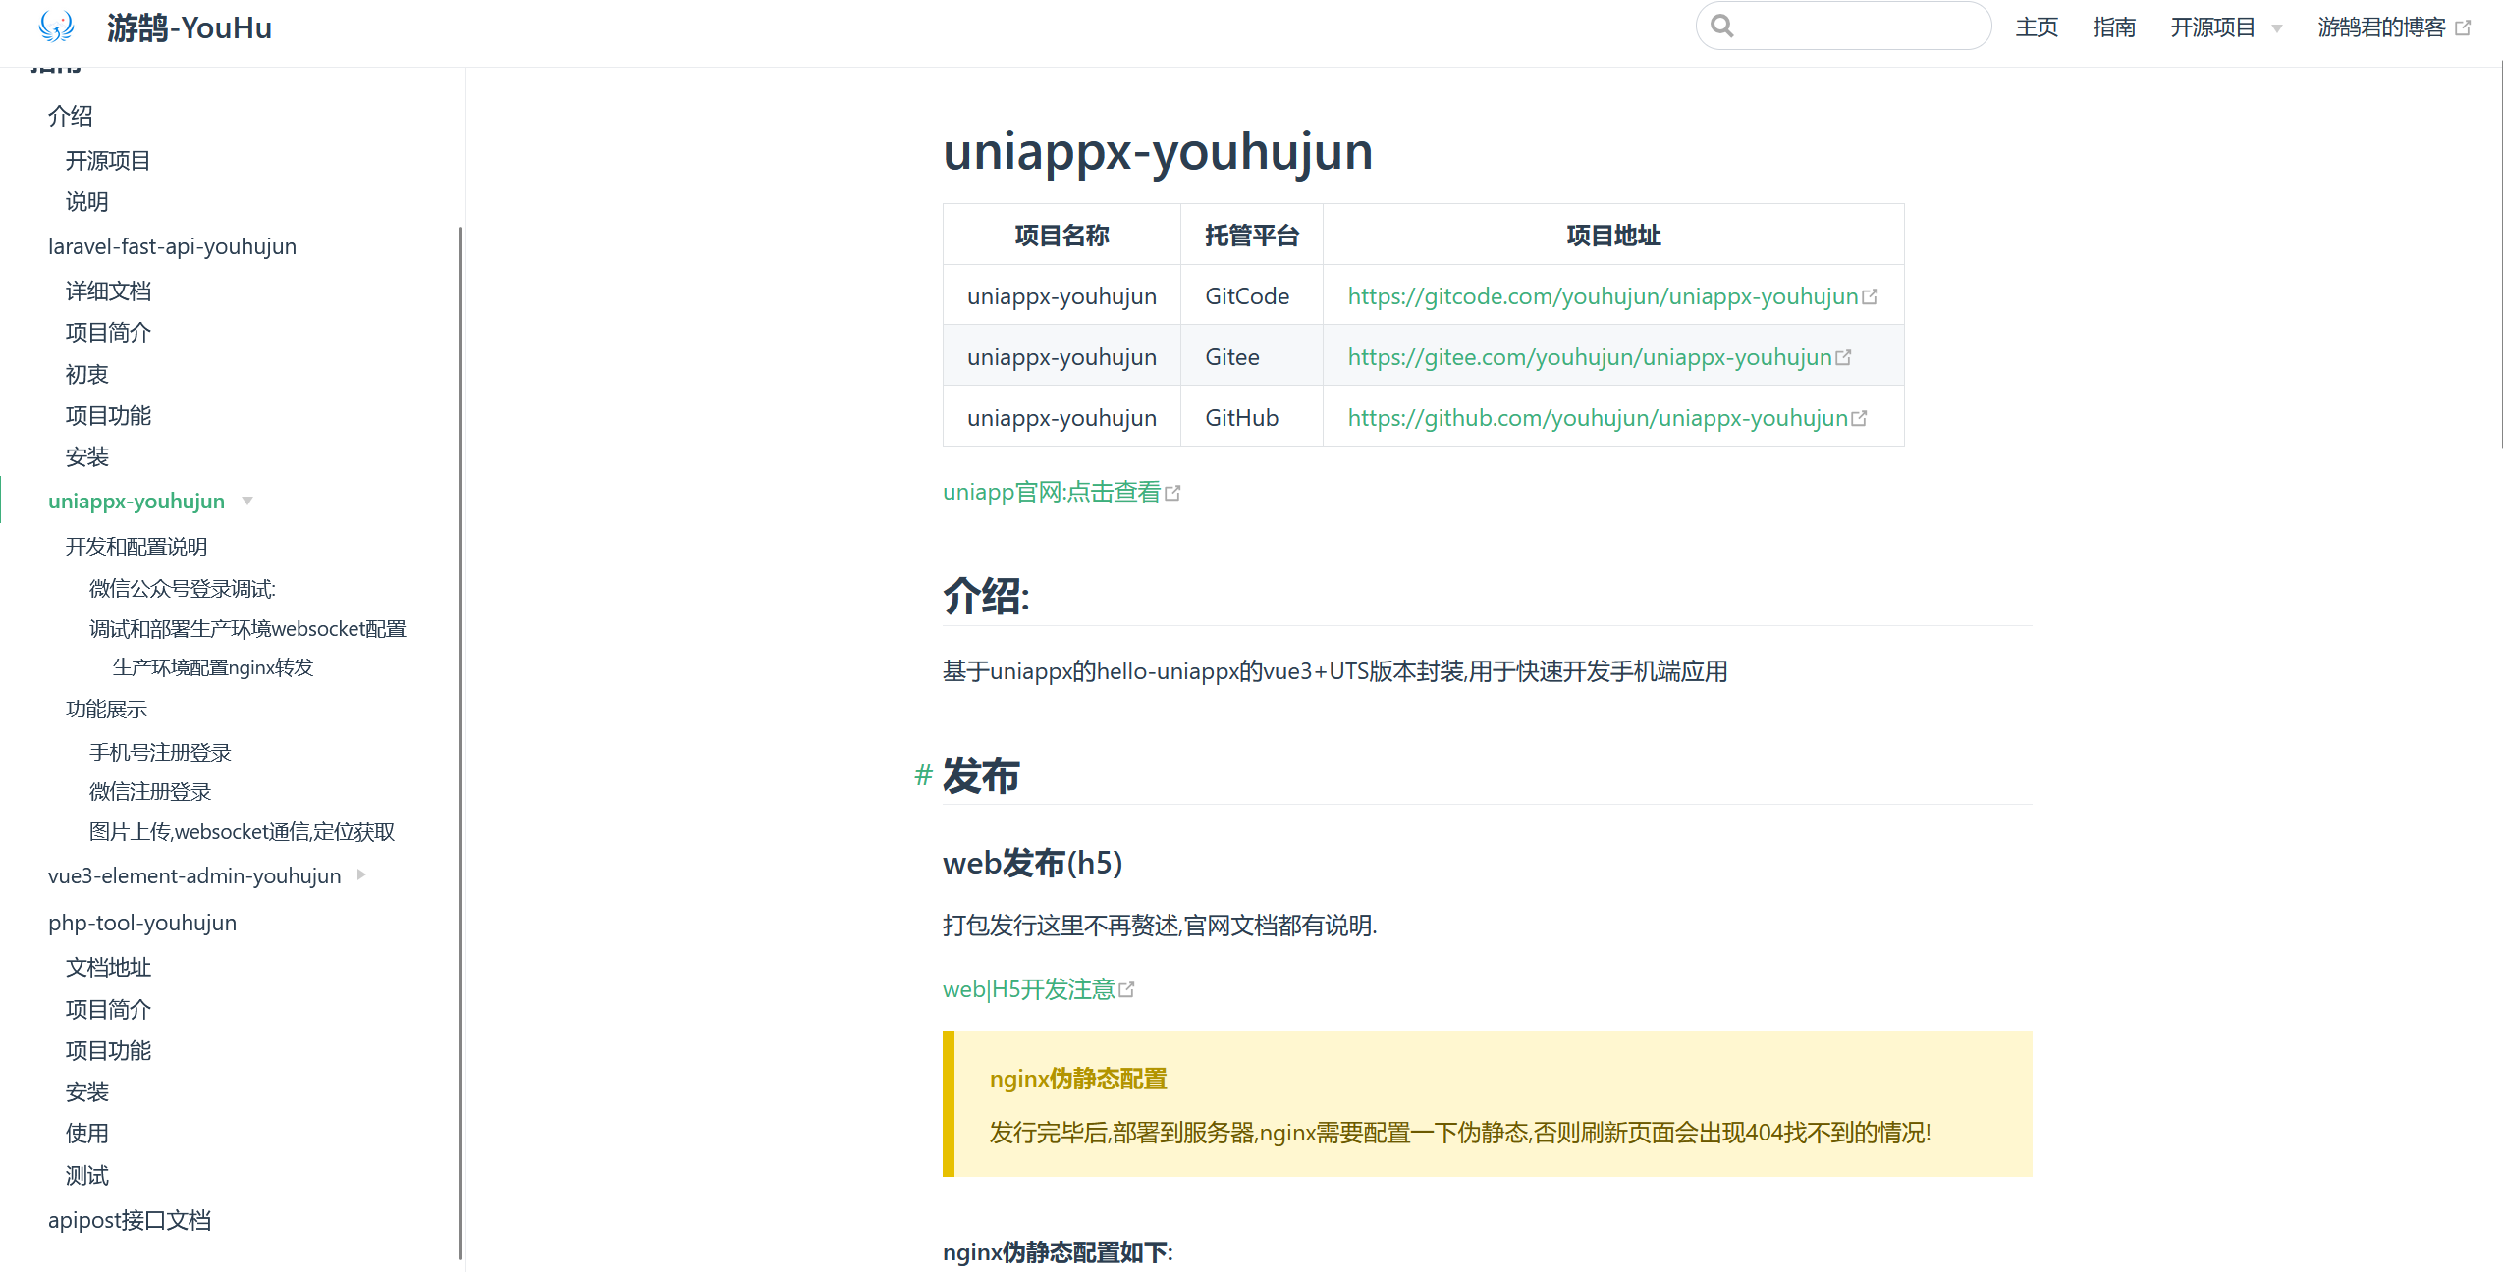Click the external-link icon after gitee URL
The height and width of the screenshot is (1272, 2503).
[x=1843, y=357]
